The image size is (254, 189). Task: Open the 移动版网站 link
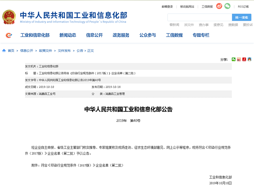tap(187, 7)
